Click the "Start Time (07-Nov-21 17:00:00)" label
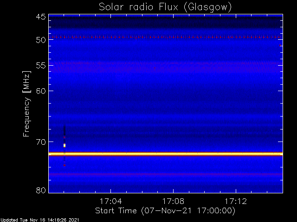The image size is (297, 222). point(165,211)
